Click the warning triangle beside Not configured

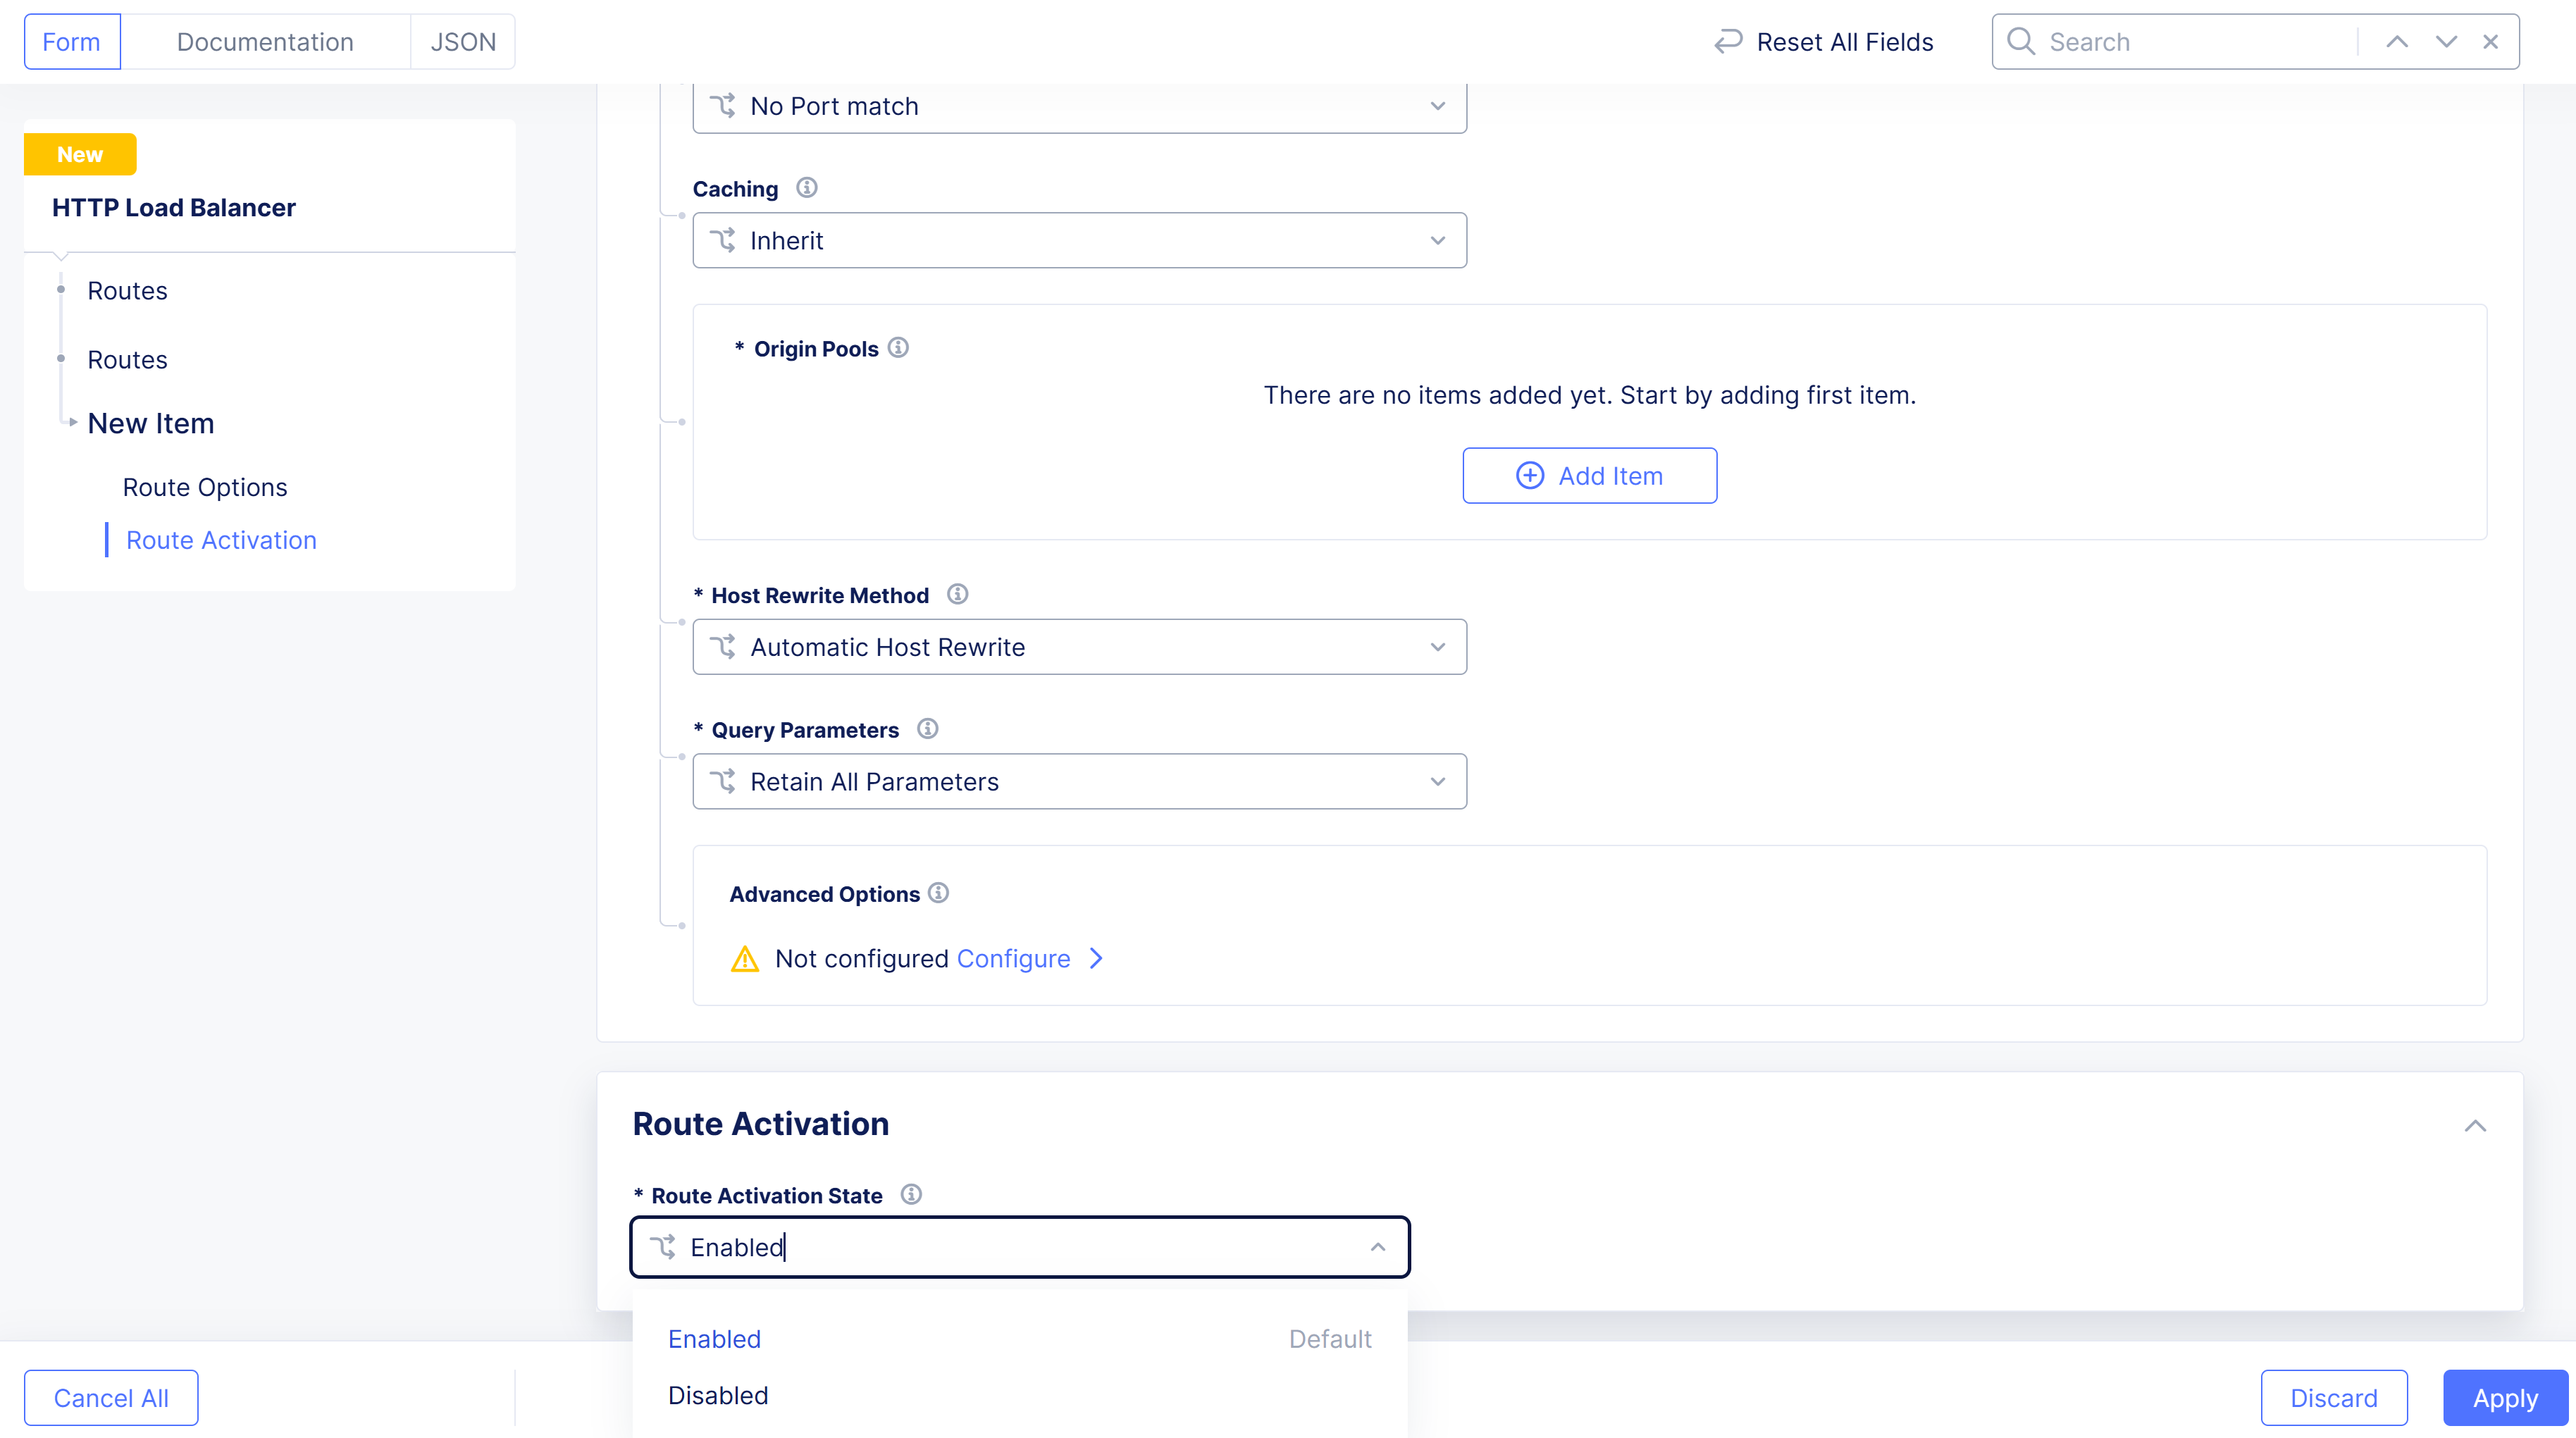click(x=744, y=958)
